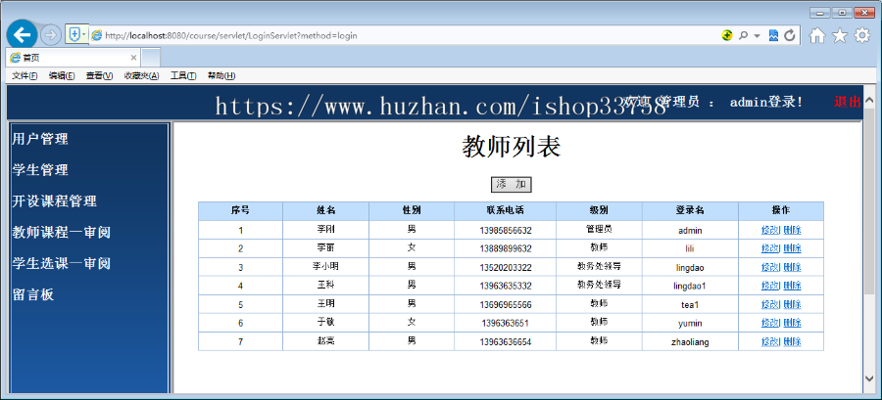Click 删除 for the admin row
This screenshot has width=882, height=400.
coord(792,230)
